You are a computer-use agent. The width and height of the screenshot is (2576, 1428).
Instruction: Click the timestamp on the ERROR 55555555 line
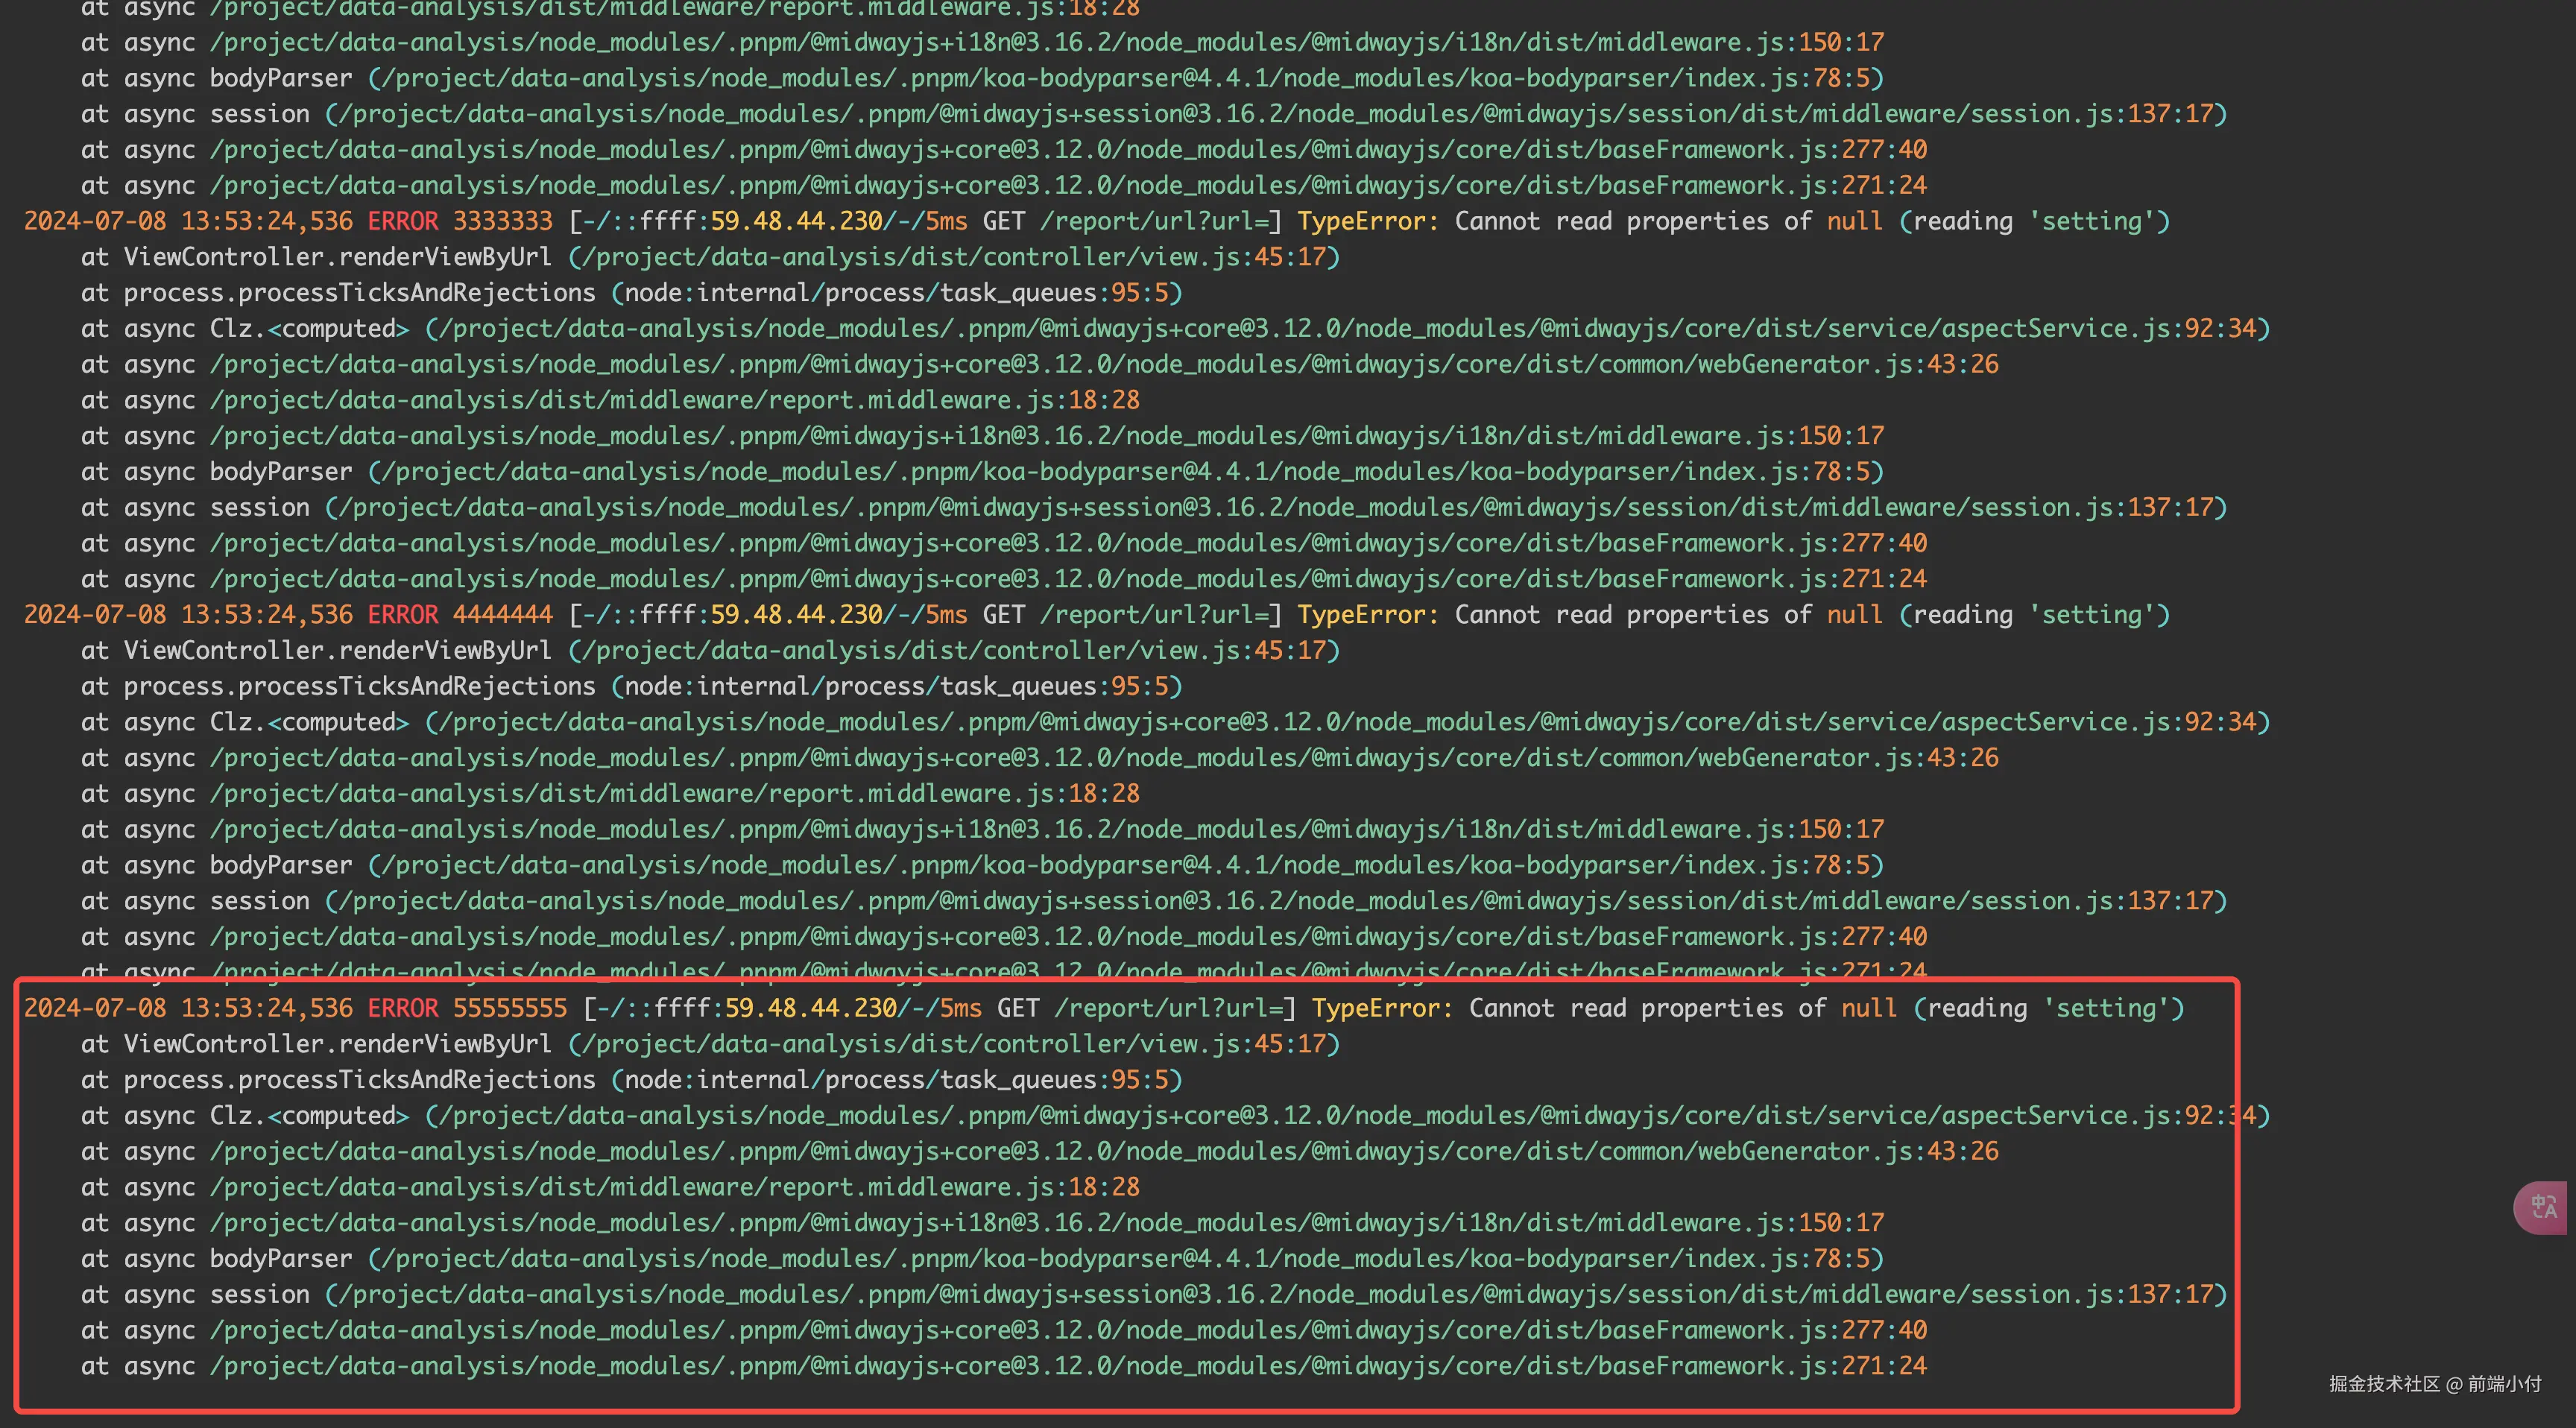188,1008
